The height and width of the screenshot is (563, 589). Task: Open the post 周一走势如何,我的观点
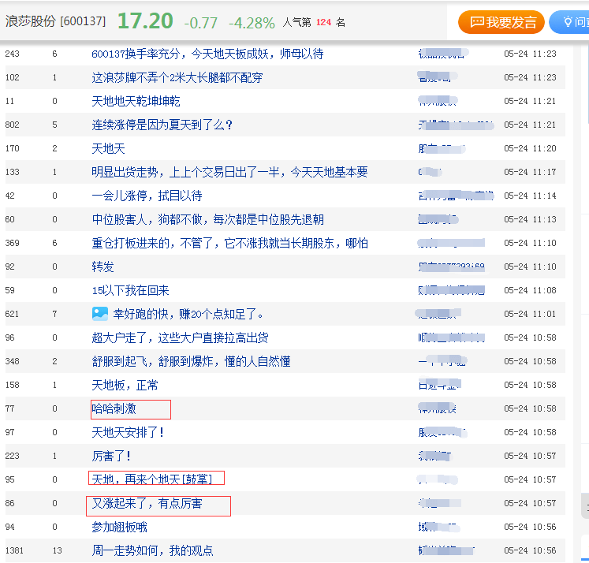pos(152,550)
